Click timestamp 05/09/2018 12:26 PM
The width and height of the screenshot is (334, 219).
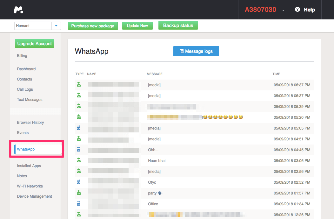292,215
